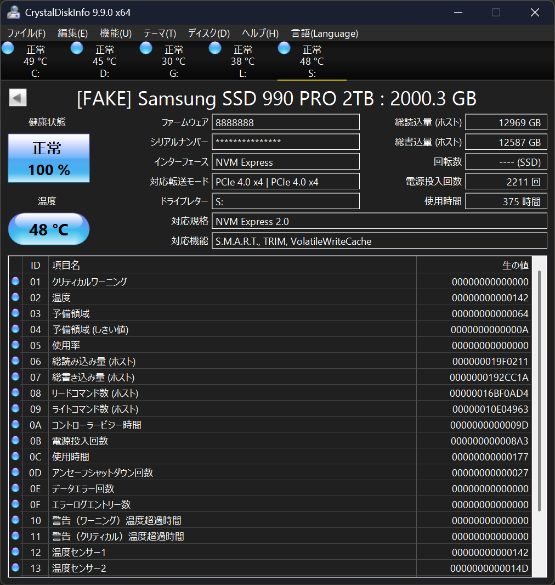555x585 pixels.
Task: Select raw value 000000019F0211
Action: (490, 362)
